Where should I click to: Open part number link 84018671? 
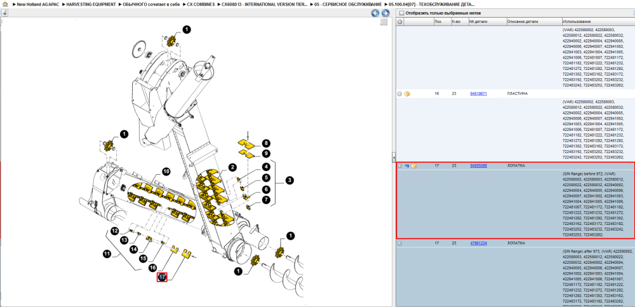(x=478, y=93)
